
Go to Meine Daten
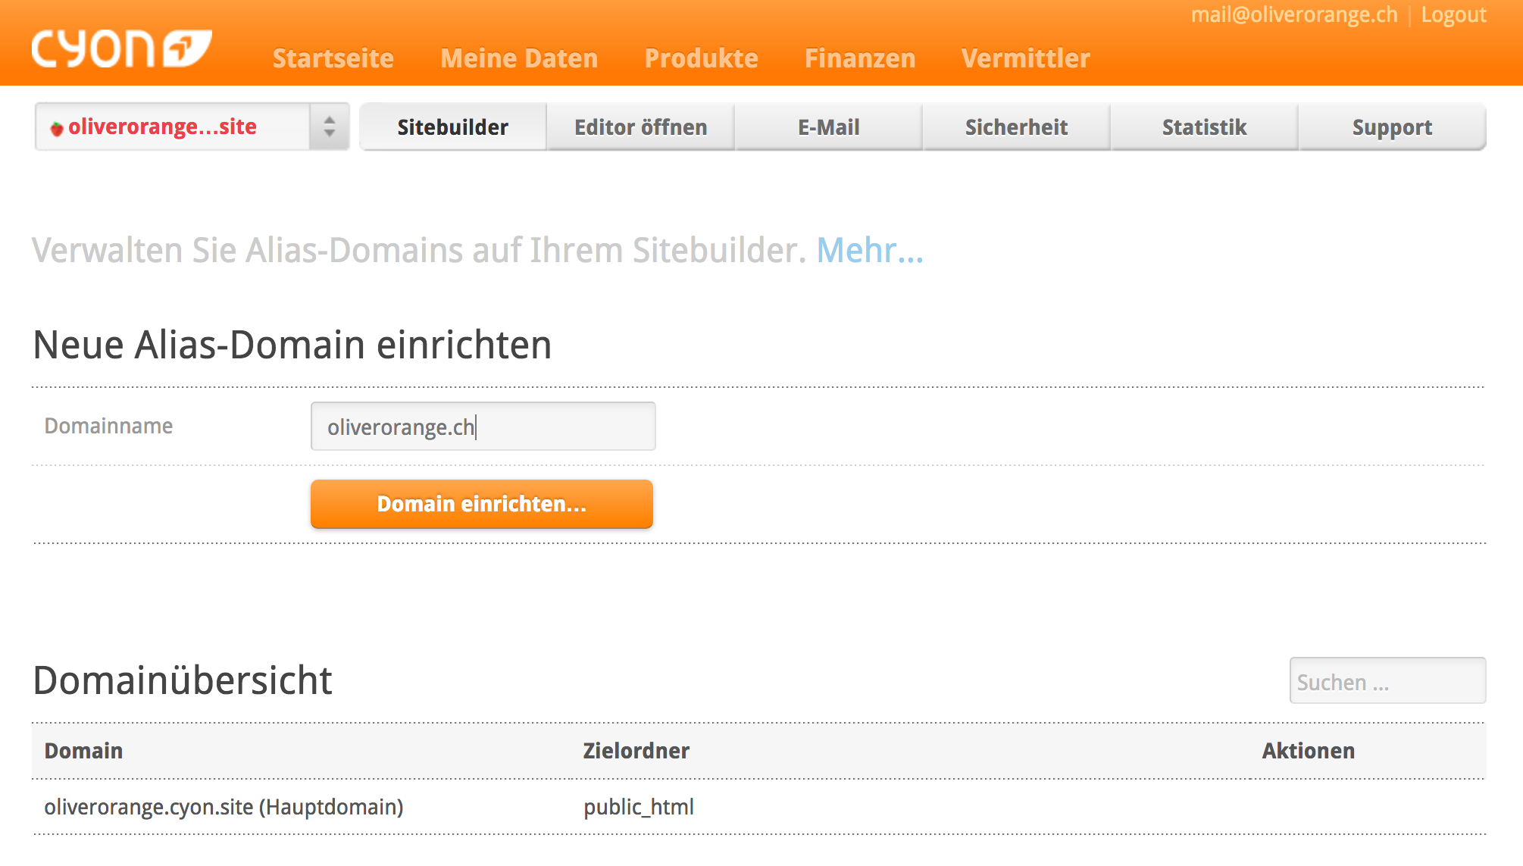pos(519,58)
